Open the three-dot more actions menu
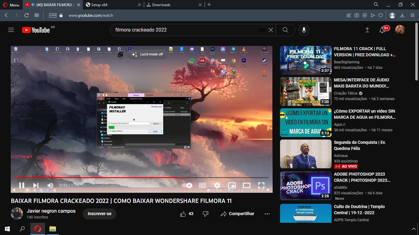419x235 pixels. 267,214
